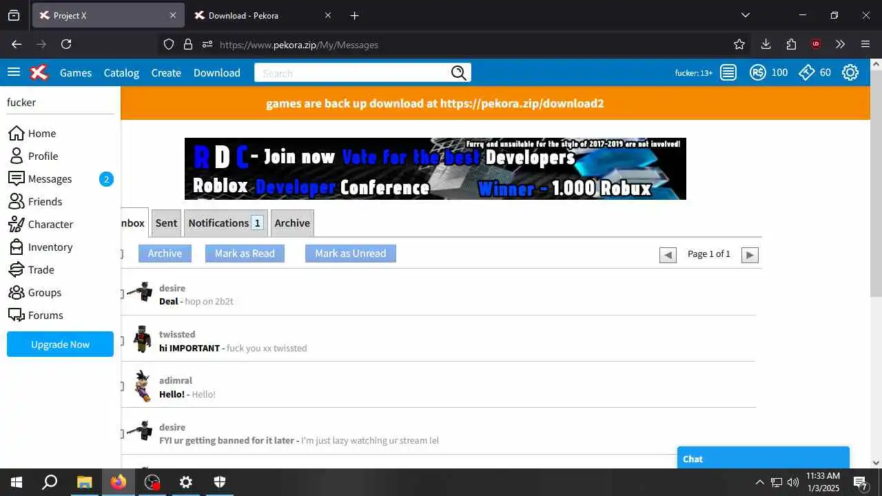Open the settings gear in site header
Viewport: 882px width, 496px height.
850,72
